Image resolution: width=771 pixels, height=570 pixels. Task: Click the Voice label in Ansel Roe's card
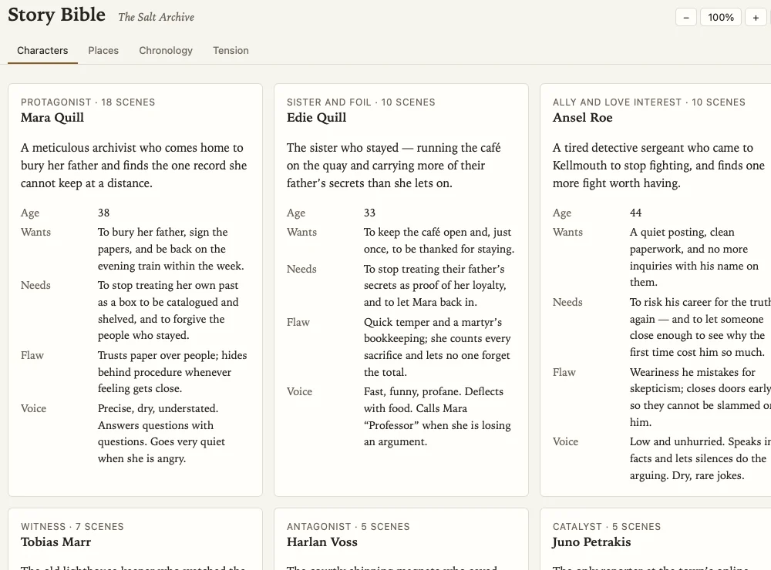[x=565, y=442]
